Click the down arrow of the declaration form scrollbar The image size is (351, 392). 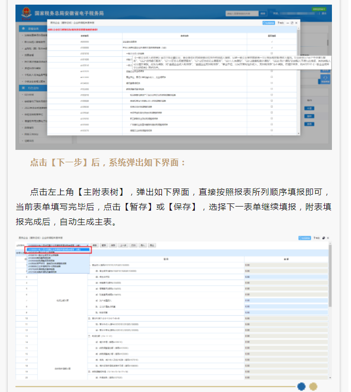330,378
